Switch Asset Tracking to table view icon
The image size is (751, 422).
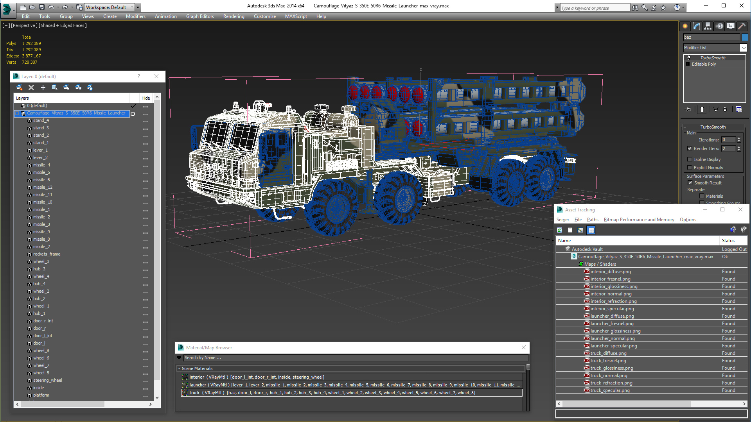[591, 230]
